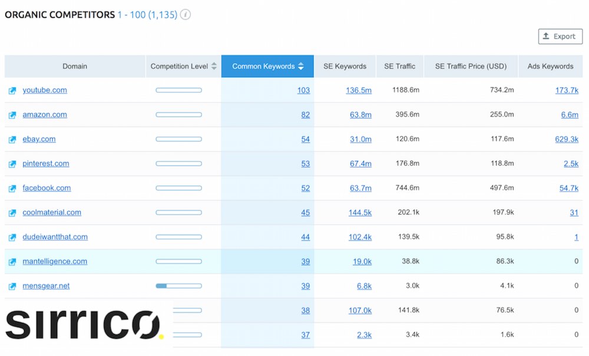
Task: Open the 2.3k SE keywords link
Action: [x=364, y=335]
